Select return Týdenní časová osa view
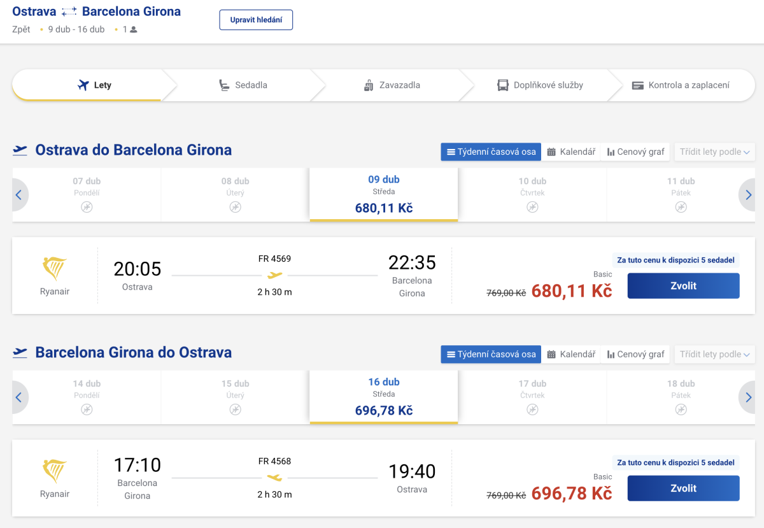The height and width of the screenshot is (528, 764). 491,354
